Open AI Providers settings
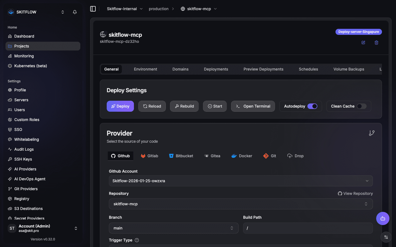 [43, 169]
